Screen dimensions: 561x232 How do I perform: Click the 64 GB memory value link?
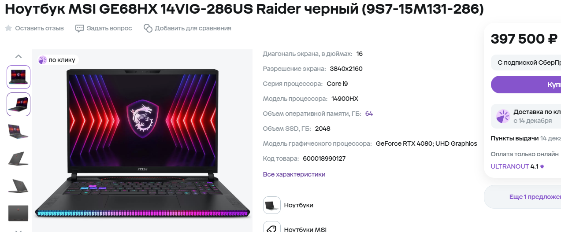(369, 114)
